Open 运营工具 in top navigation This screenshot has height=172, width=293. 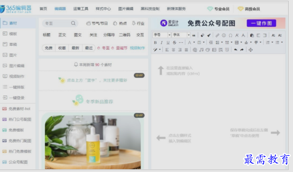click(81, 9)
